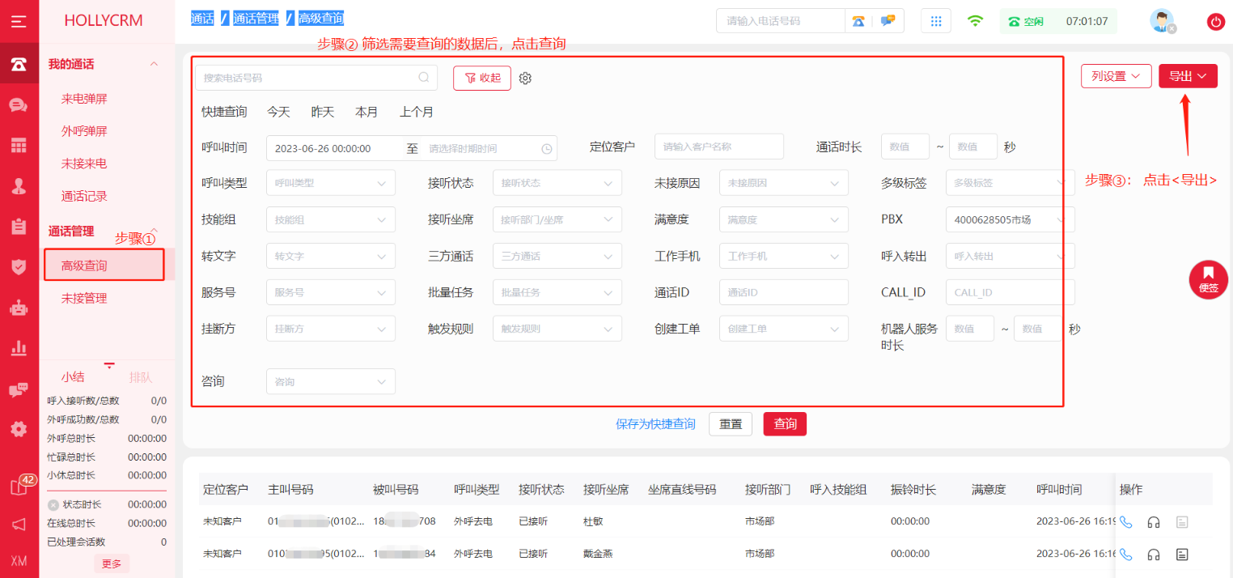
Task: Open the customer person icon in the left rail
Action: click(x=19, y=186)
